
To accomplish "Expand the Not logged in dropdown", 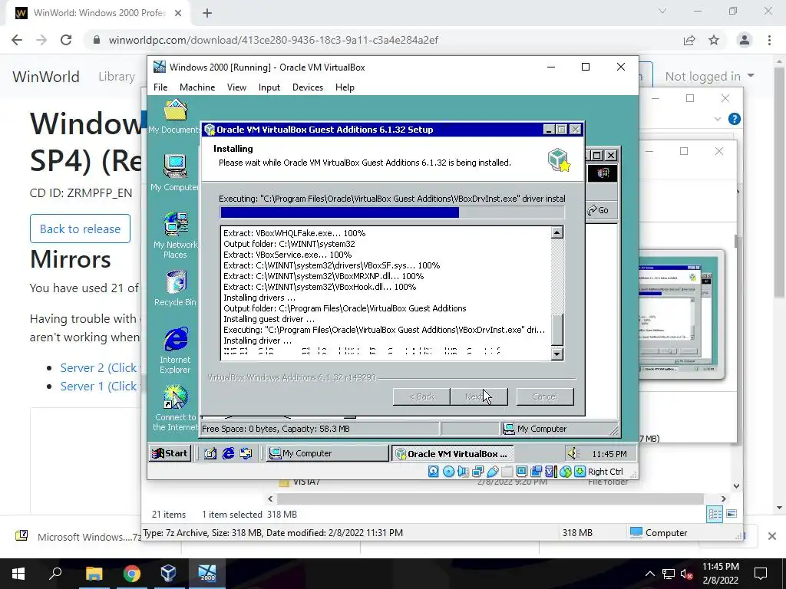I will [x=710, y=76].
